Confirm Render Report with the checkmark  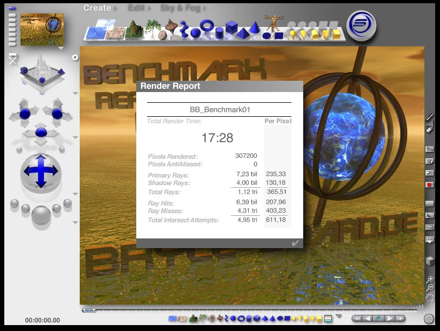[295, 243]
